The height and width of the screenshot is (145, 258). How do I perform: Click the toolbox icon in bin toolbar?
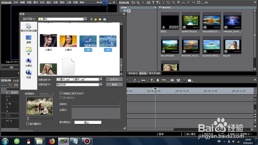(x=206, y=3)
